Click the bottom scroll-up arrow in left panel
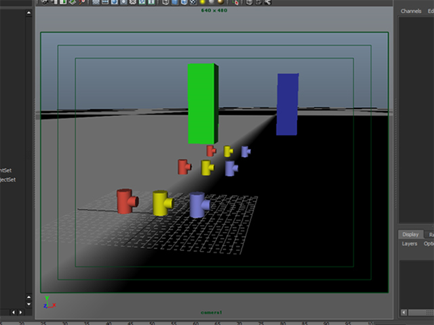Viewport: 434px width, 325px height. (x=28, y=297)
